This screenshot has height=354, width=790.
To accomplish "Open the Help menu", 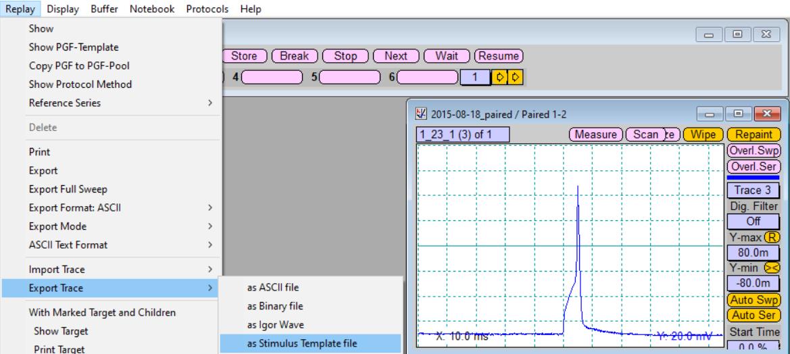I will coord(251,9).
